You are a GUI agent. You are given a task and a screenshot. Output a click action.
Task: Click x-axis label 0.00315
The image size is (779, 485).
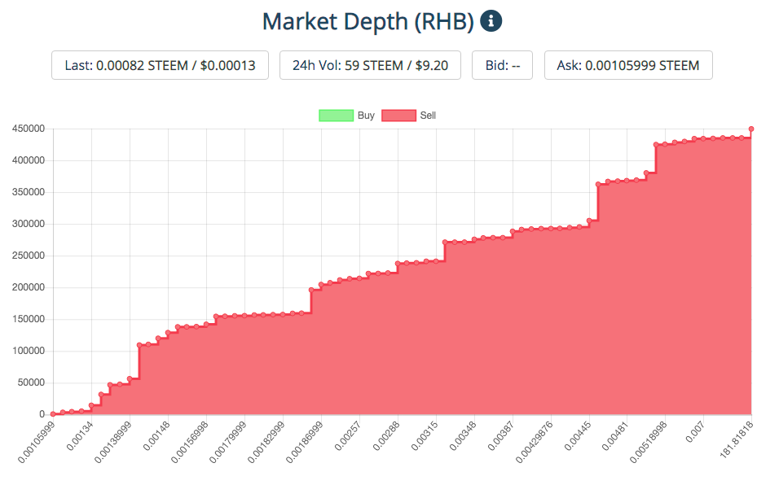pos(425,436)
